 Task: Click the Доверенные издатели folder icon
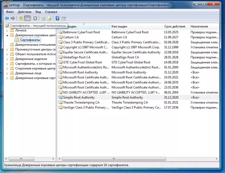(12, 59)
